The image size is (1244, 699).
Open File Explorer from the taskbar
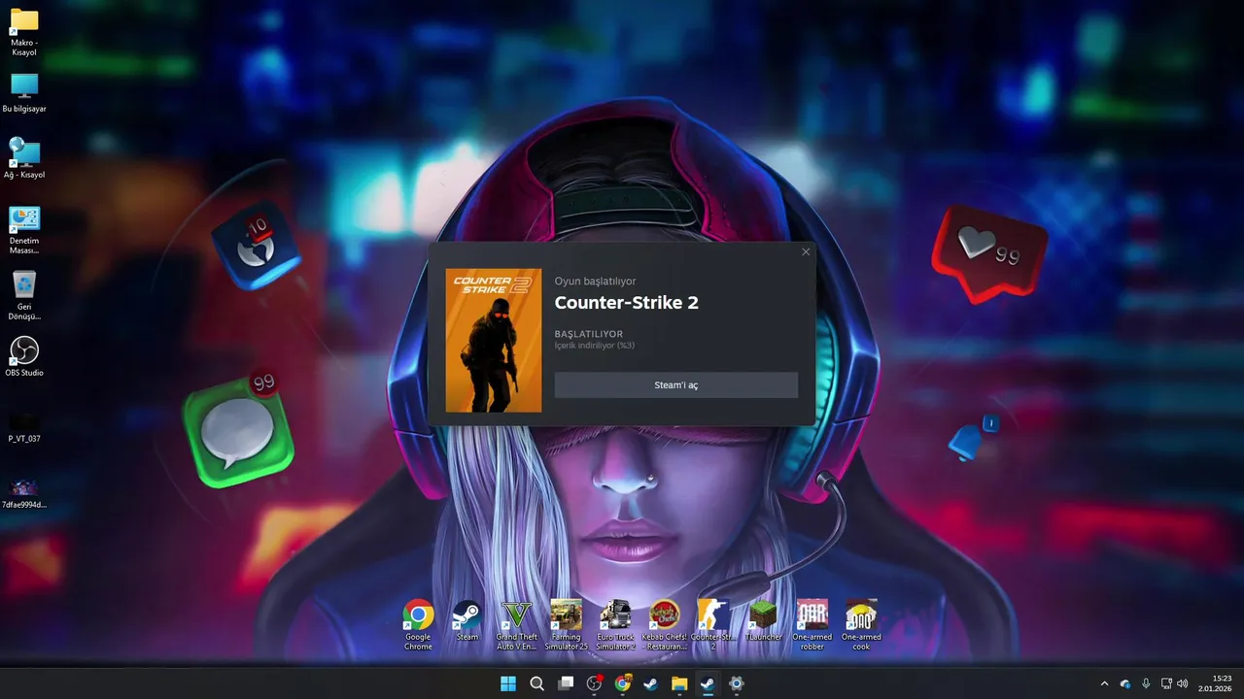coord(679,683)
